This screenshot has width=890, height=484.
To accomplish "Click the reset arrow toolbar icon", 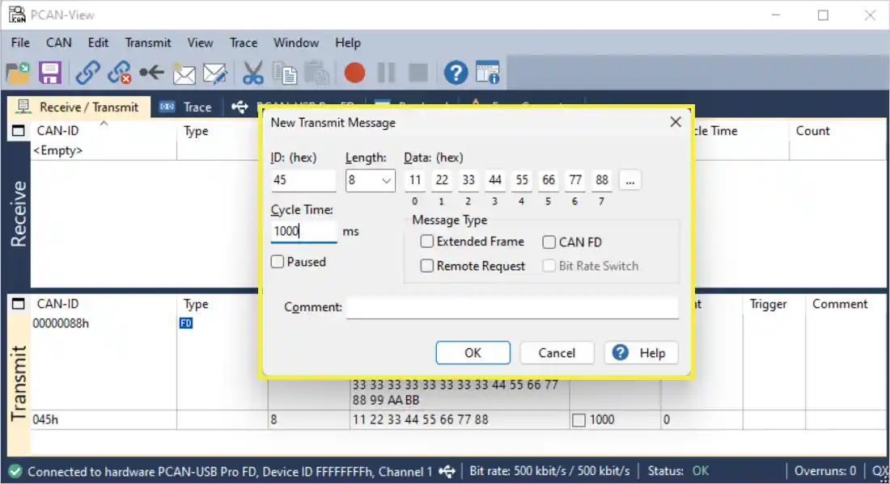I will 151,73.
